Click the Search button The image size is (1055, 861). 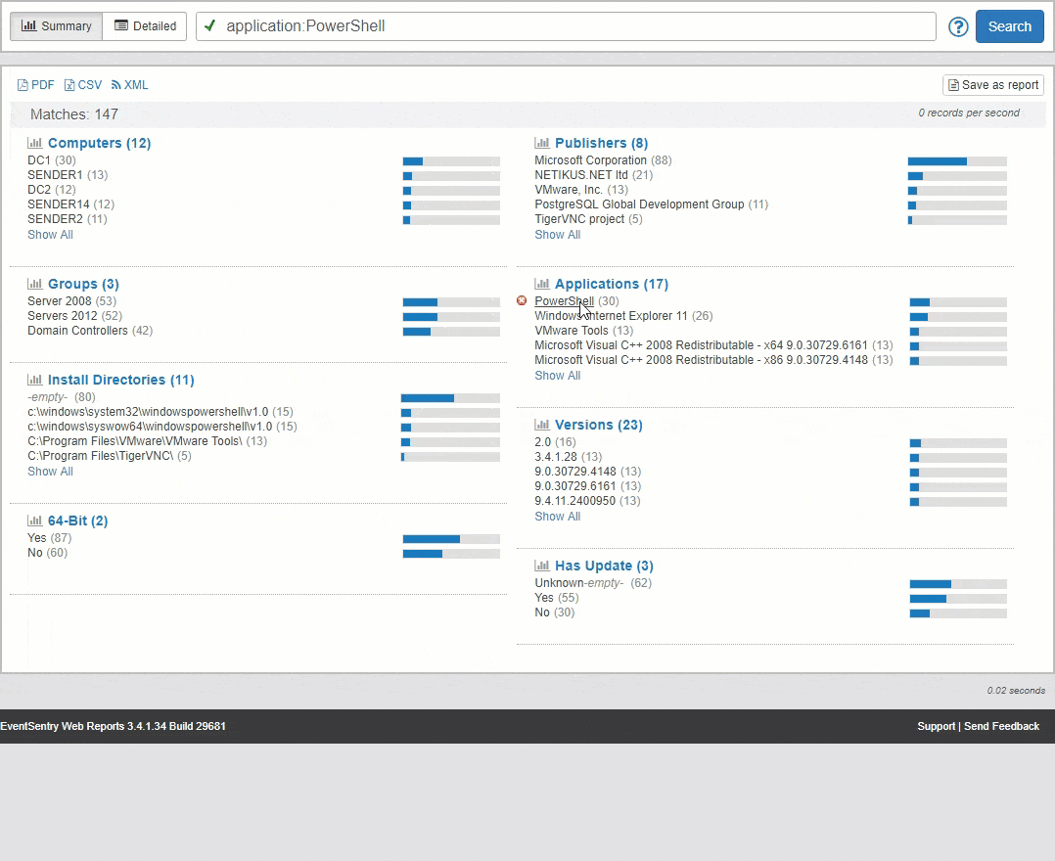[x=1009, y=26]
